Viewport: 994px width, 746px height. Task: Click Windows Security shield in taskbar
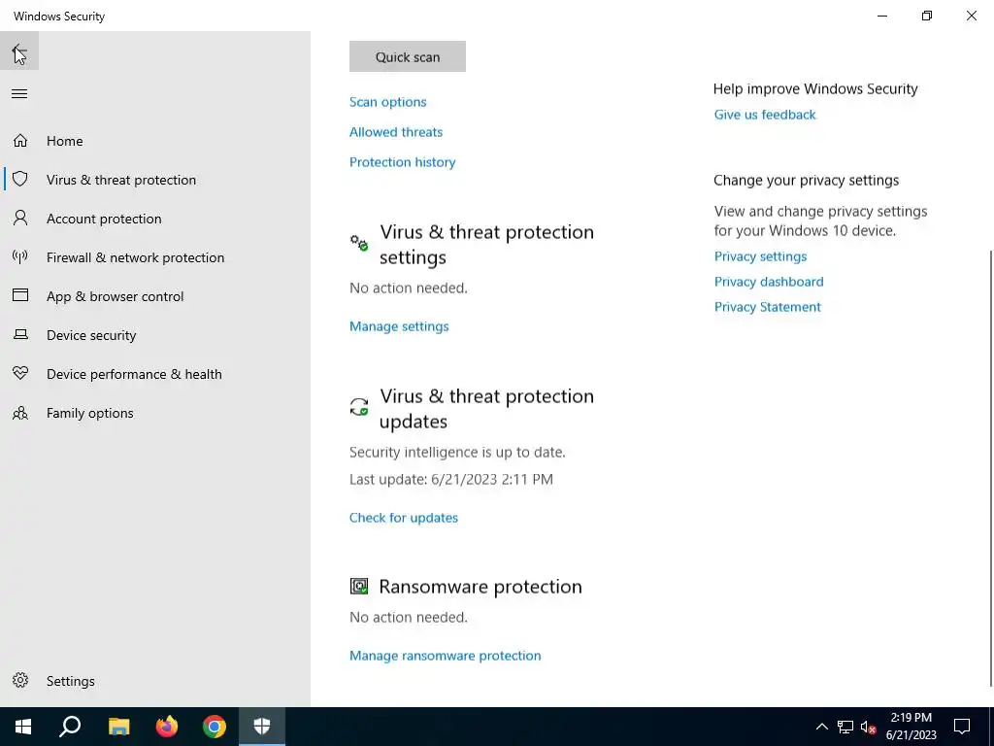pyautogui.click(x=262, y=727)
